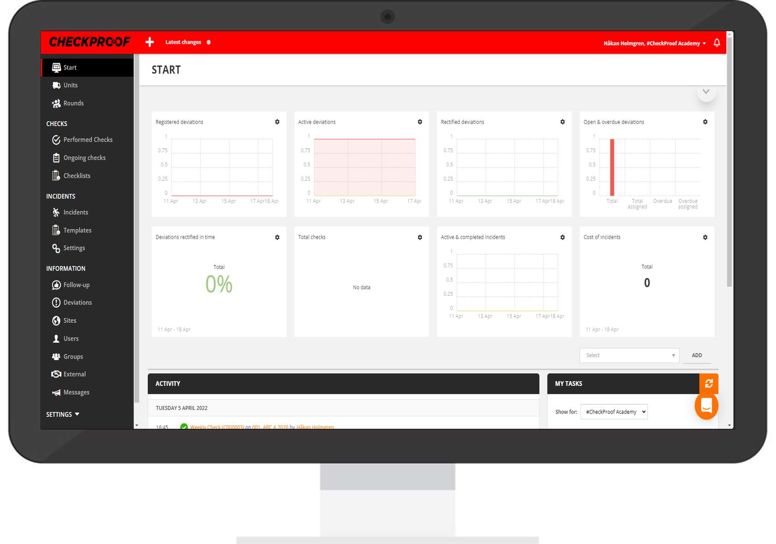Screen dimensions: 776x544
Task: Collapse the dashboard with the chevron button
Action: coord(706,92)
